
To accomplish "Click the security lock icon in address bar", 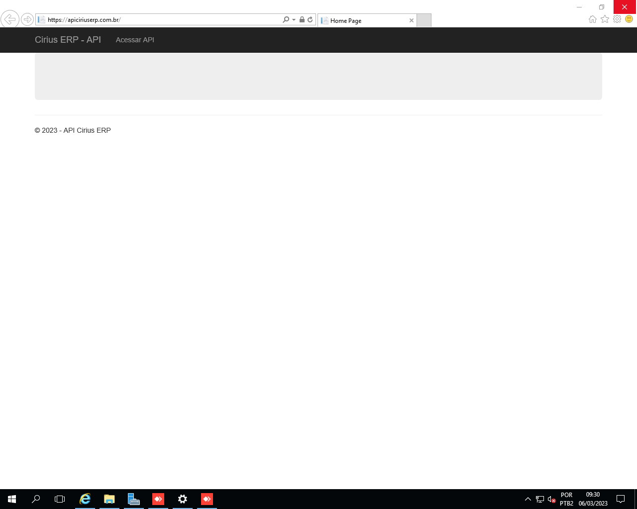I will tap(302, 20).
